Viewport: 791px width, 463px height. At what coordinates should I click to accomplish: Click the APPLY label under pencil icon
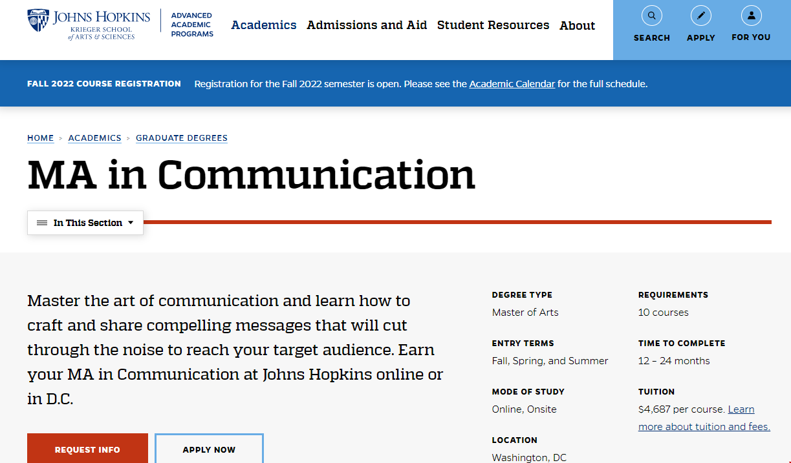[701, 38]
